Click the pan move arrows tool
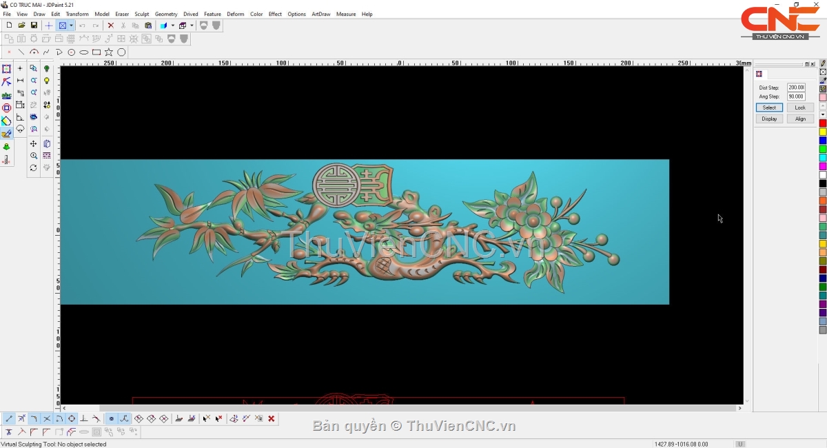827x448 pixels. pos(33,144)
